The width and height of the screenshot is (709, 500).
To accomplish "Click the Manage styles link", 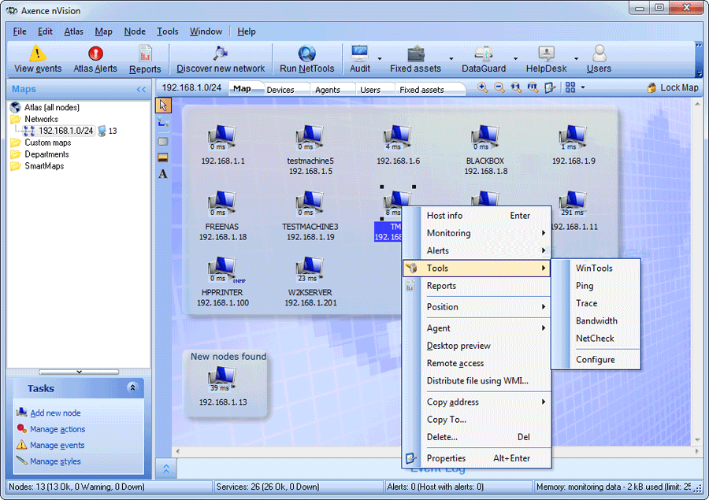I will (55, 461).
